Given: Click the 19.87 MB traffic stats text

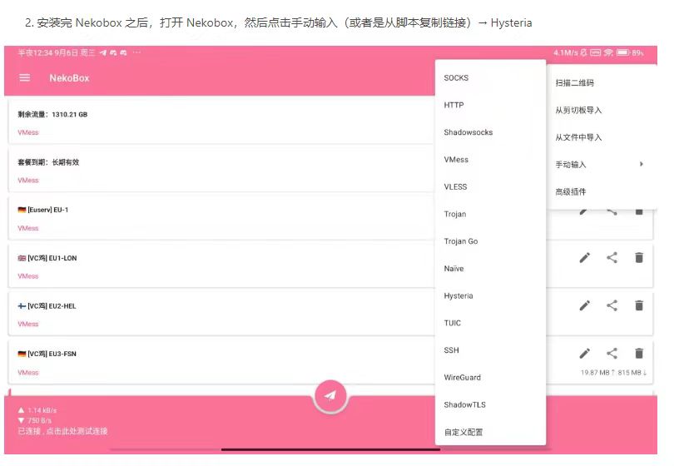Looking at the screenshot, I should 613,373.
